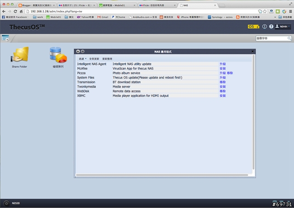Image resolution: width=294 pixels, height=208 pixels.
Task: Click the browser back button
Action: tap(4, 11)
